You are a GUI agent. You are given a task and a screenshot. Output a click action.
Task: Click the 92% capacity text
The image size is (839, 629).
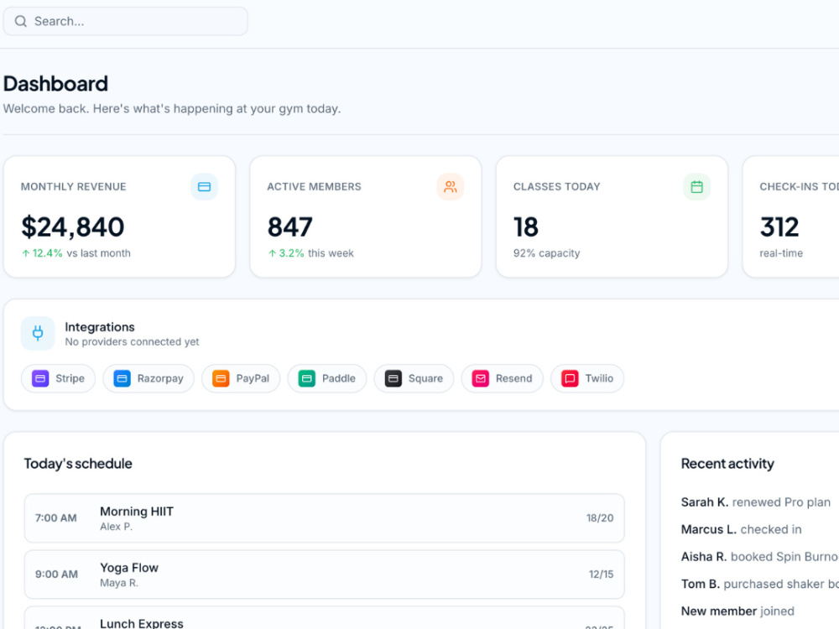point(547,253)
